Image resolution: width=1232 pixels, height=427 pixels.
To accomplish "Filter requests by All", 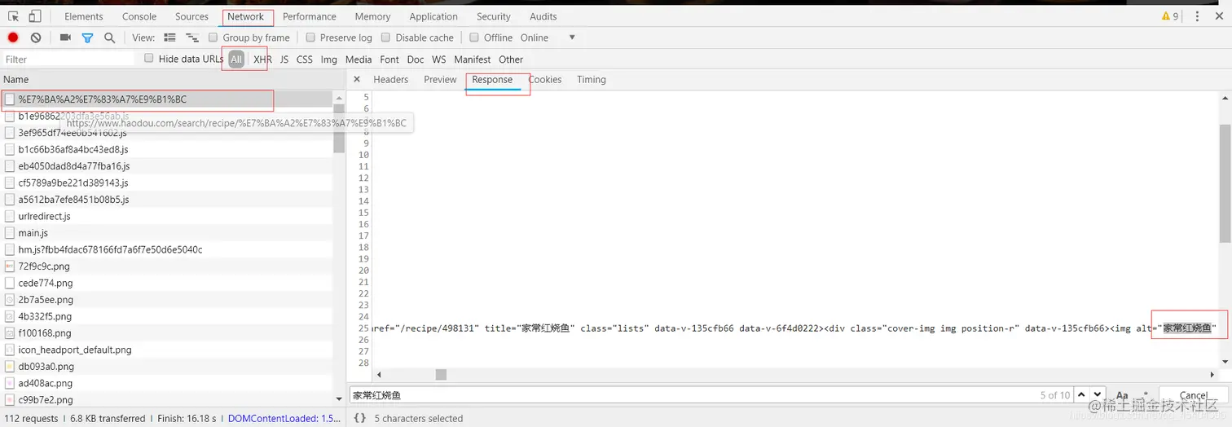I will click(x=236, y=59).
